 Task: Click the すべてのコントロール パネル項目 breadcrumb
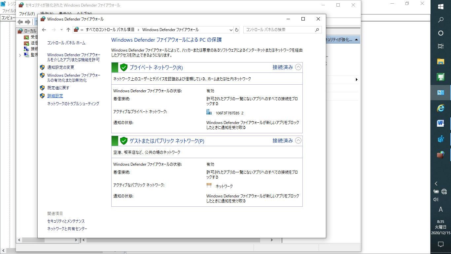(x=110, y=30)
